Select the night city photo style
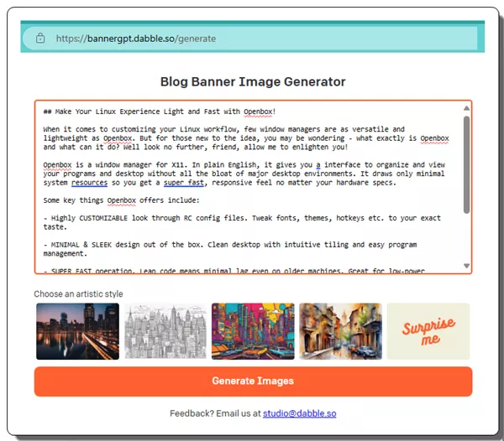The width and height of the screenshot is (504, 441). click(x=77, y=331)
